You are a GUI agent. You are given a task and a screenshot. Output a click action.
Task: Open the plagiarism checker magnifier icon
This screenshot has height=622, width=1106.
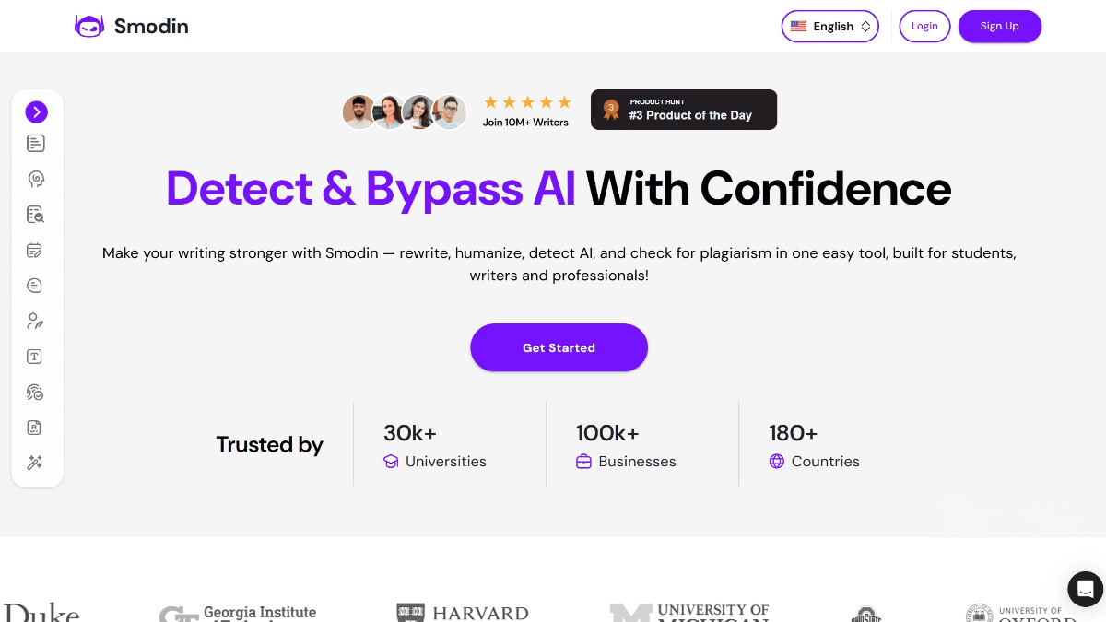pos(35,214)
